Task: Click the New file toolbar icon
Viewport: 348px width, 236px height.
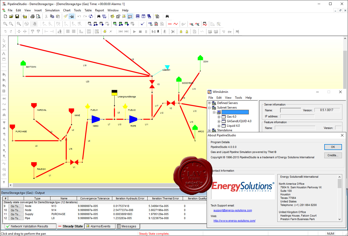Action: pyautogui.click(x=5, y=16)
